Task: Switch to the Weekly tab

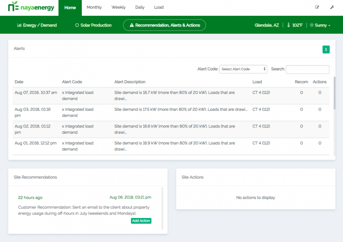Action: click(x=118, y=8)
